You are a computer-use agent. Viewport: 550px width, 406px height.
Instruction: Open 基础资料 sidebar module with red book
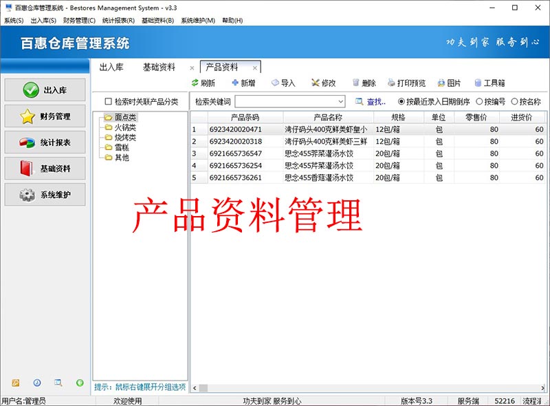pos(45,169)
